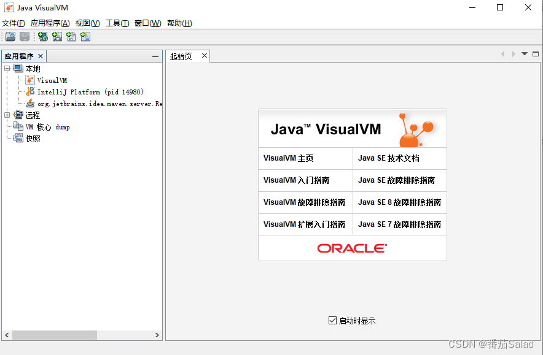Click the IntelliJ Platform icon in tree
Image resolution: width=543 pixels, height=355 pixels.
pyautogui.click(x=30, y=91)
